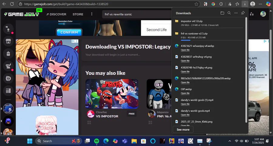
Task: Open file 43823621-w5uxzipq-v4.webp
Action: [185, 50]
